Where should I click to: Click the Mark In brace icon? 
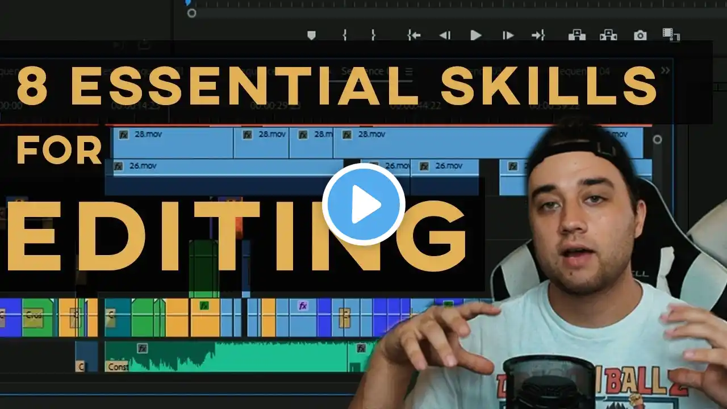[x=344, y=35]
